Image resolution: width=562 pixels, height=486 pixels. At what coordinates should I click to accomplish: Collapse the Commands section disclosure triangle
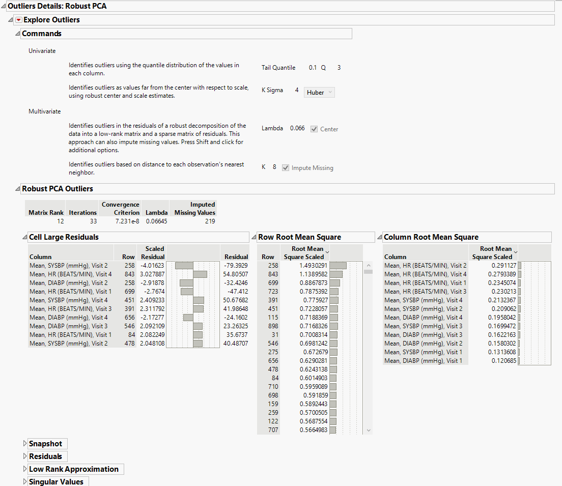(17, 34)
